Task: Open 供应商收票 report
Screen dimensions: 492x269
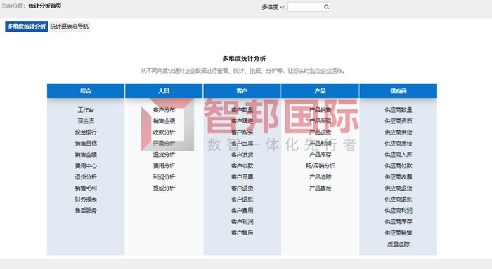Action: pos(399,177)
